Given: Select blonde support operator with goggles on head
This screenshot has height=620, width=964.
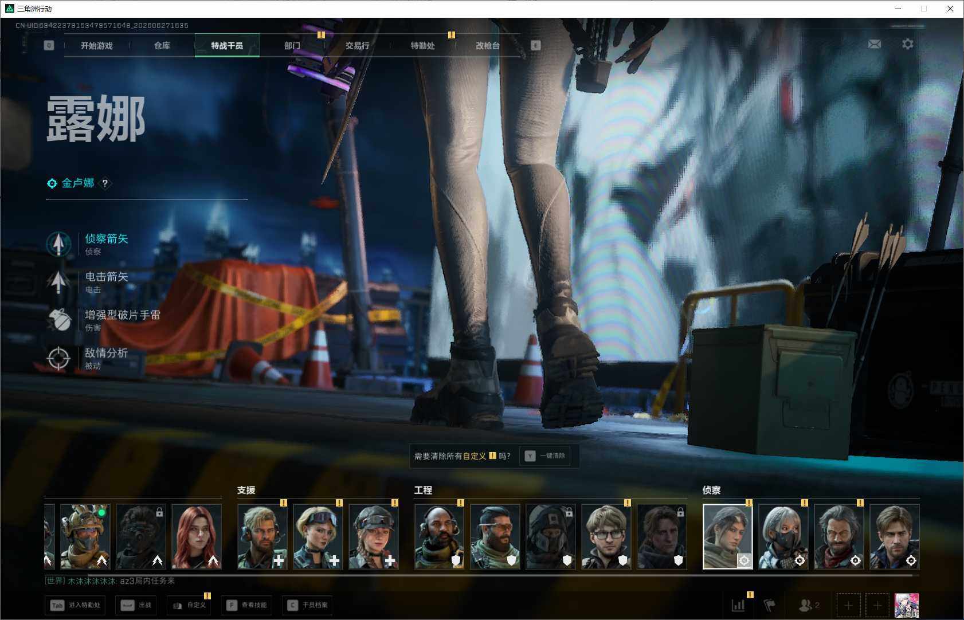Looking at the screenshot, I should coord(318,536).
